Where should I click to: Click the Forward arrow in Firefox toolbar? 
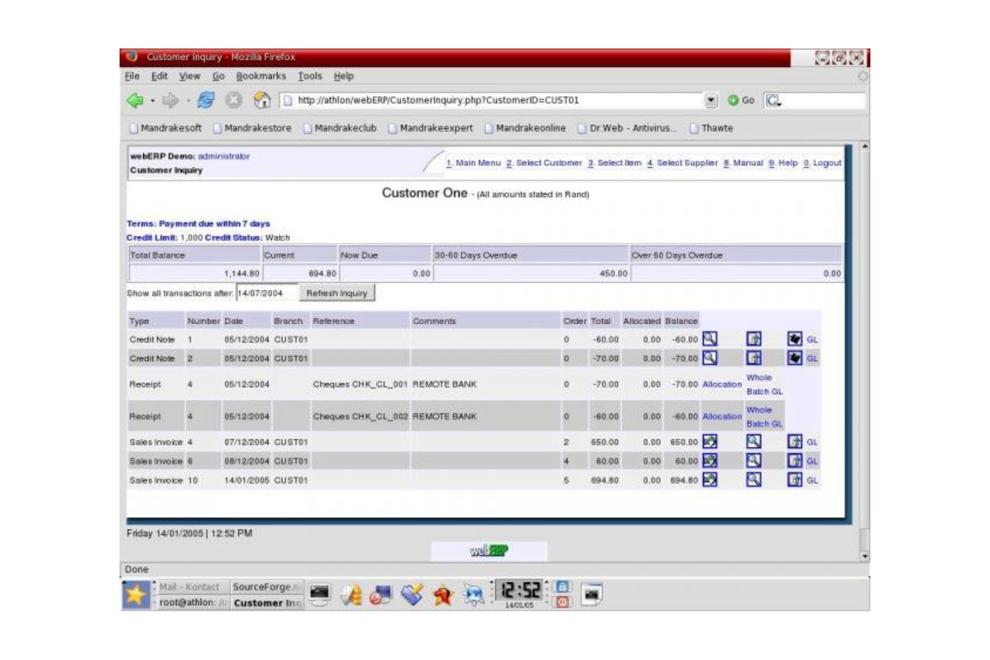click(x=171, y=100)
